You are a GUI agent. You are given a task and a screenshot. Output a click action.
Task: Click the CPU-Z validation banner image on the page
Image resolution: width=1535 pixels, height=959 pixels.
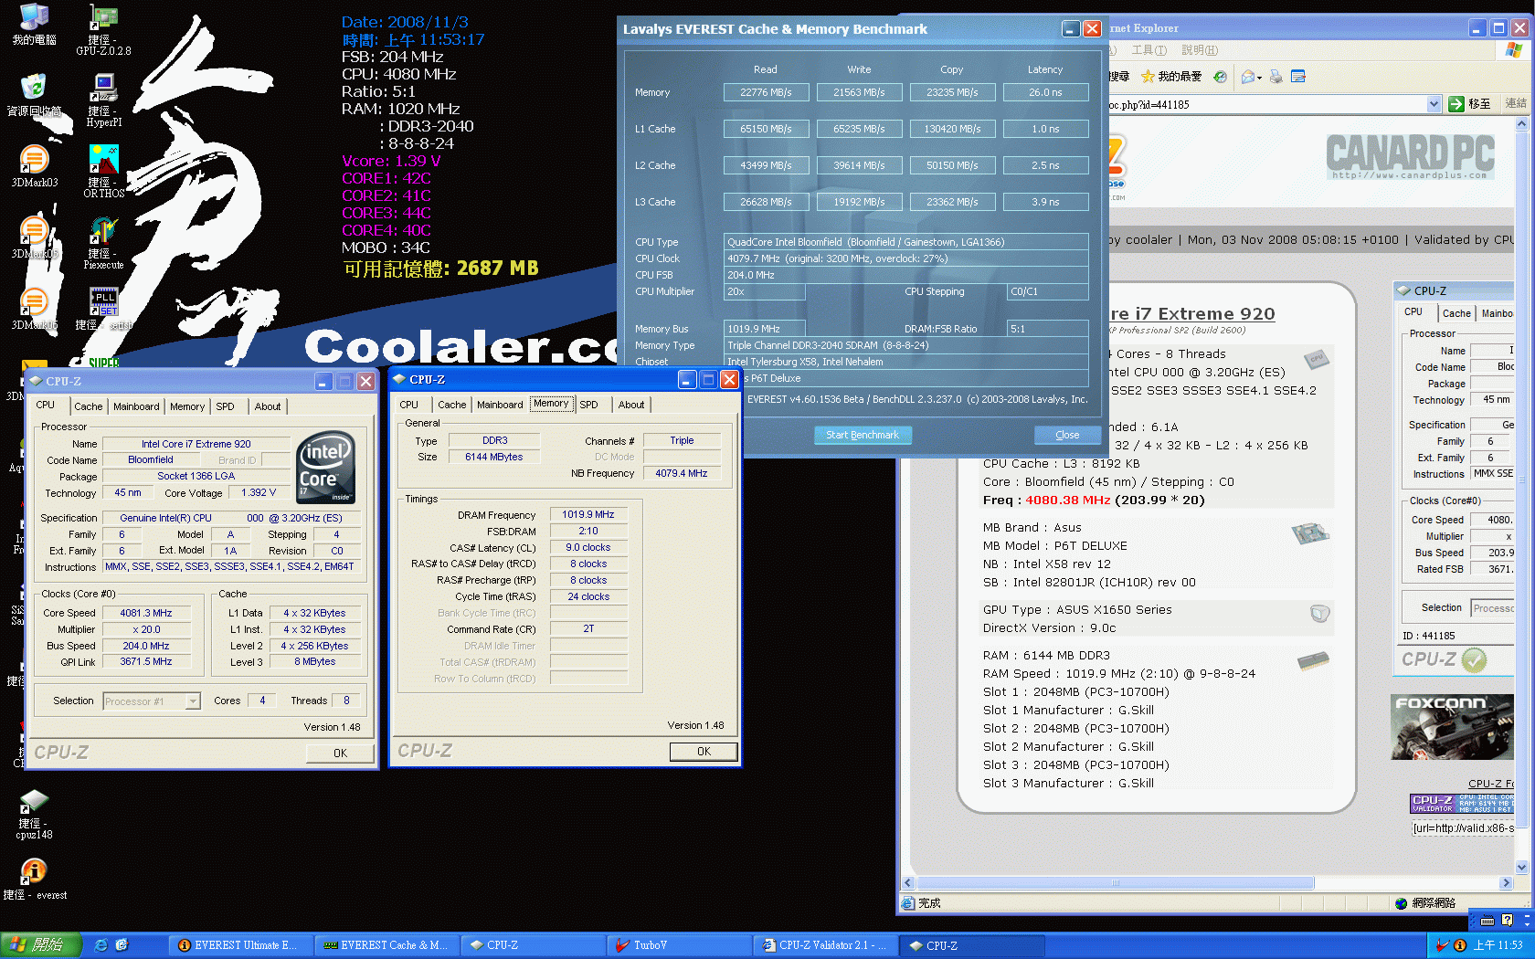(x=1462, y=803)
